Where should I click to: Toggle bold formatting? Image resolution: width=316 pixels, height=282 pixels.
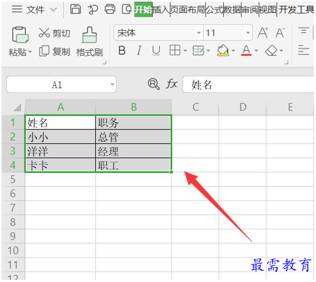tap(122, 50)
